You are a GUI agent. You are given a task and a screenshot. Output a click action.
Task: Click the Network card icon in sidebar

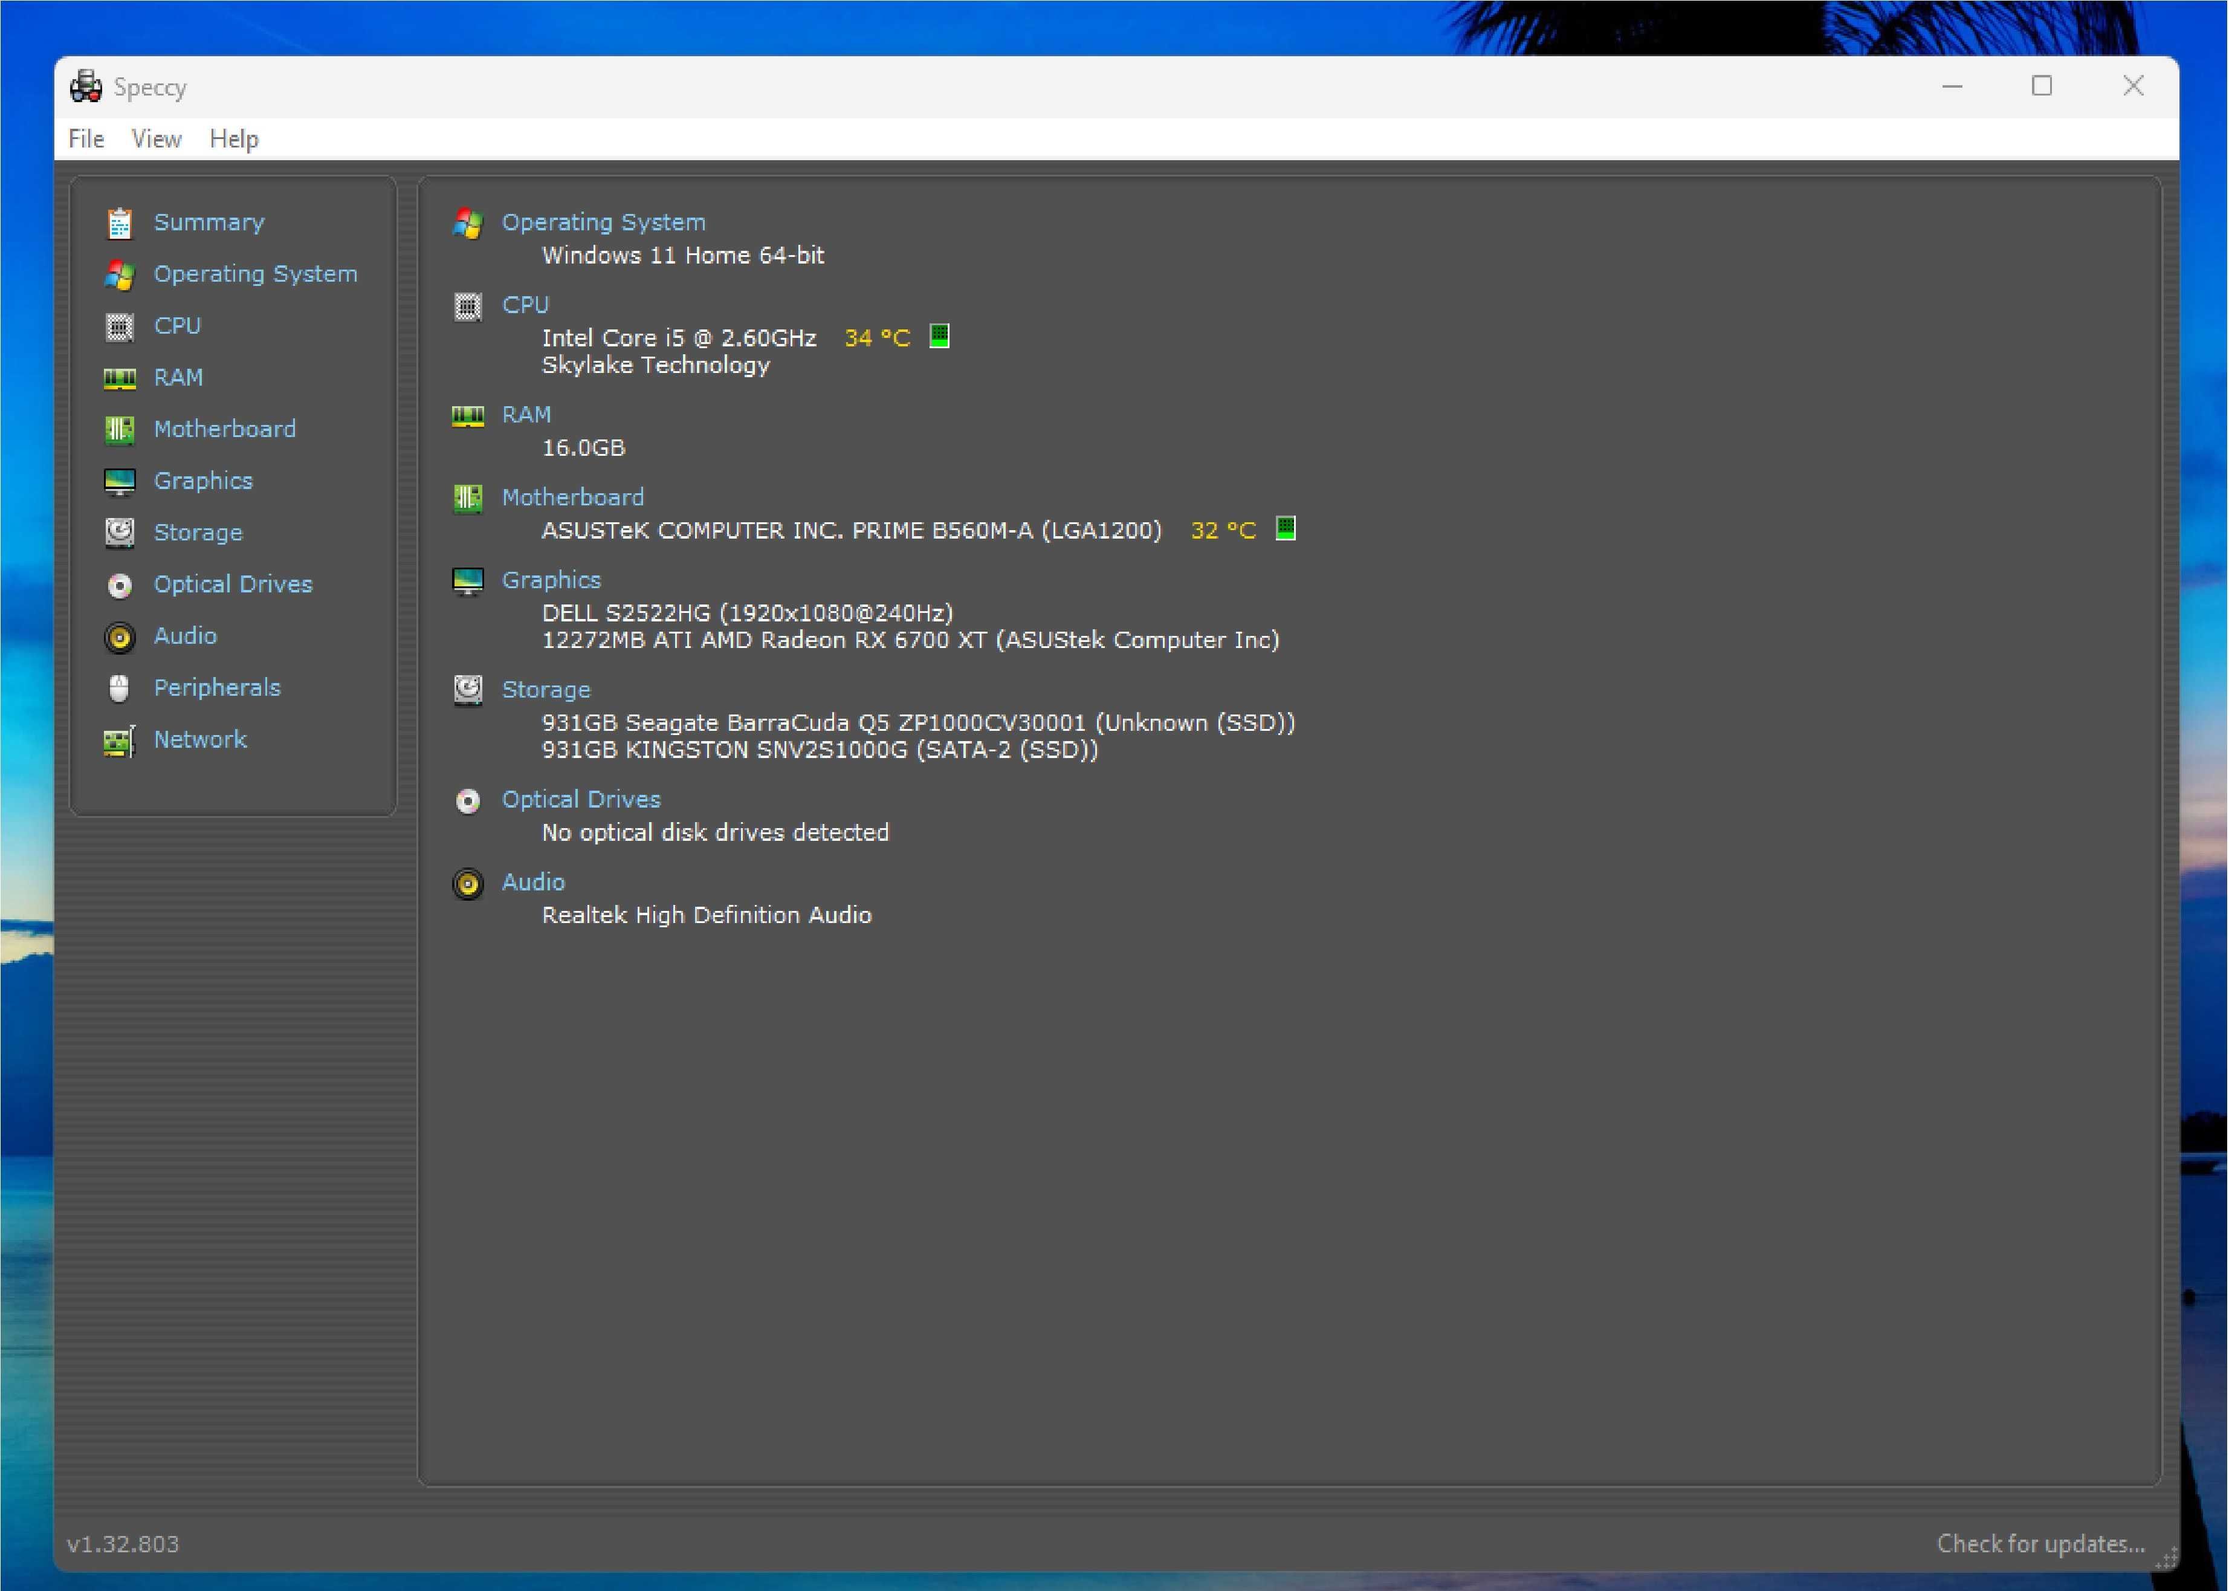coord(120,742)
